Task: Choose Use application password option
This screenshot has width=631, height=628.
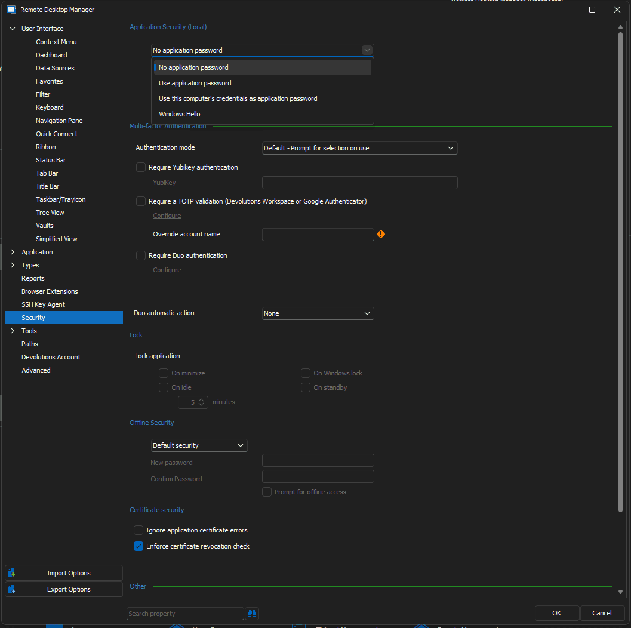Action: tap(195, 83)
